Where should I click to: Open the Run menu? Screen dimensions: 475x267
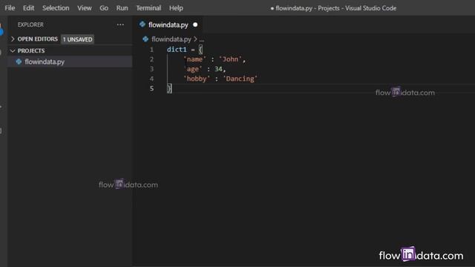[x=122, y=8]
